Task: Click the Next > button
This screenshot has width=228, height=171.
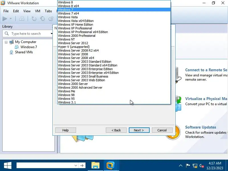Action: click(139, 130)
